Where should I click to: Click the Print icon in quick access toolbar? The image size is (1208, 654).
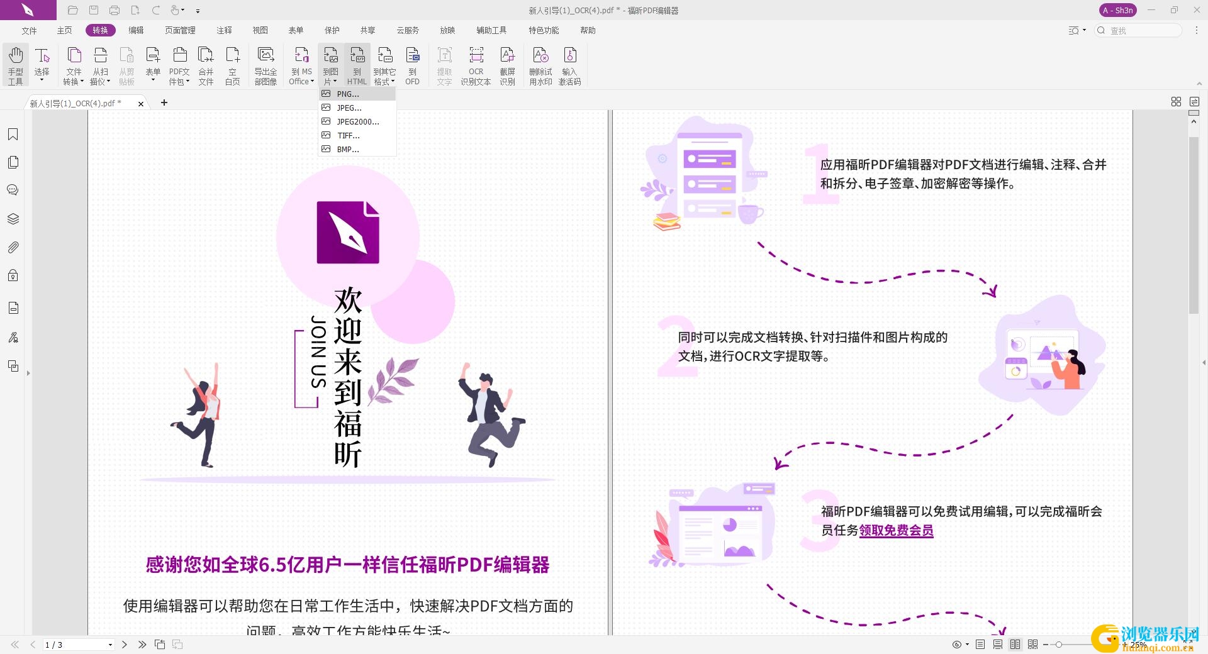(115, 10)
